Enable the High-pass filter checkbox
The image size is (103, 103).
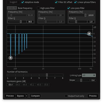click(x=38, y=8)
